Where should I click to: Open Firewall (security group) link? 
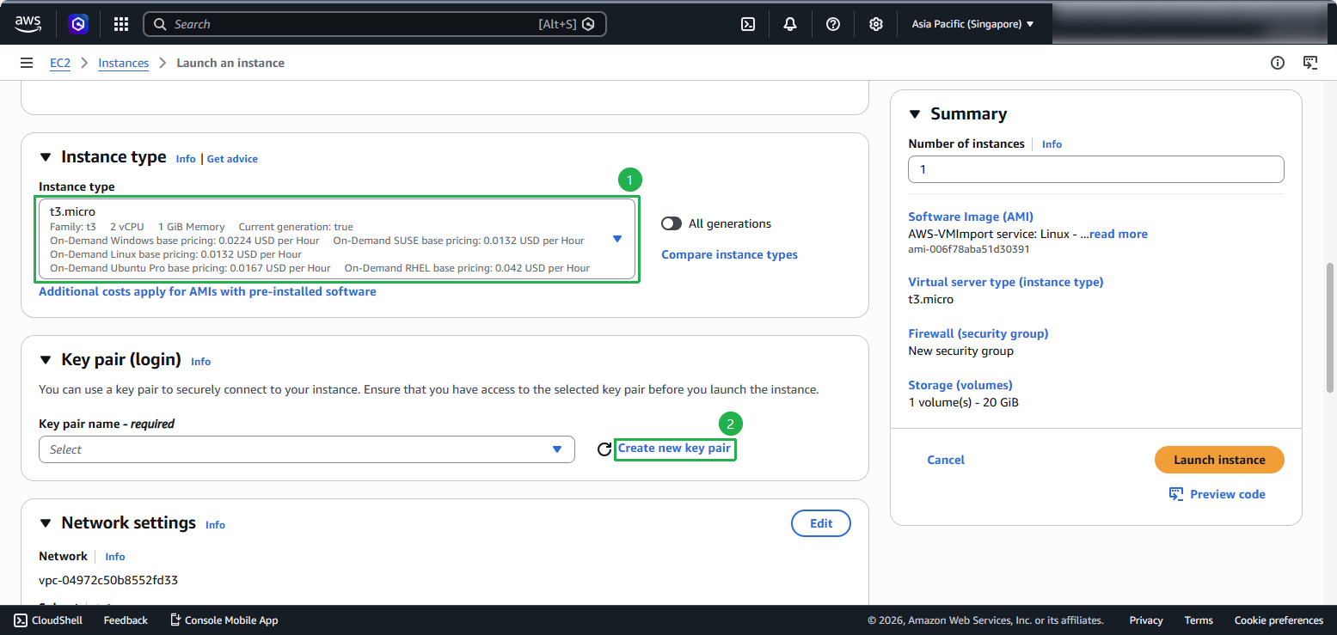point(978,333)
